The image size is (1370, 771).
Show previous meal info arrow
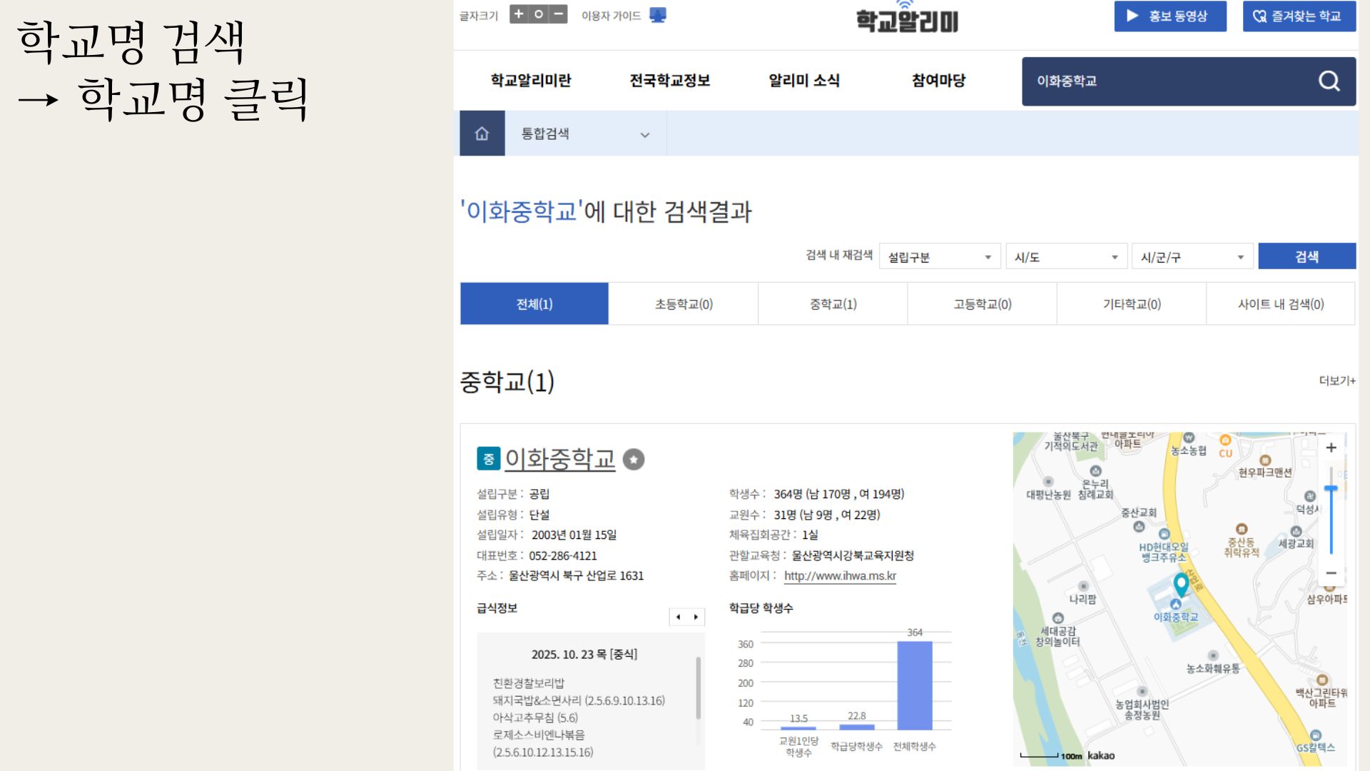(678, 617)
